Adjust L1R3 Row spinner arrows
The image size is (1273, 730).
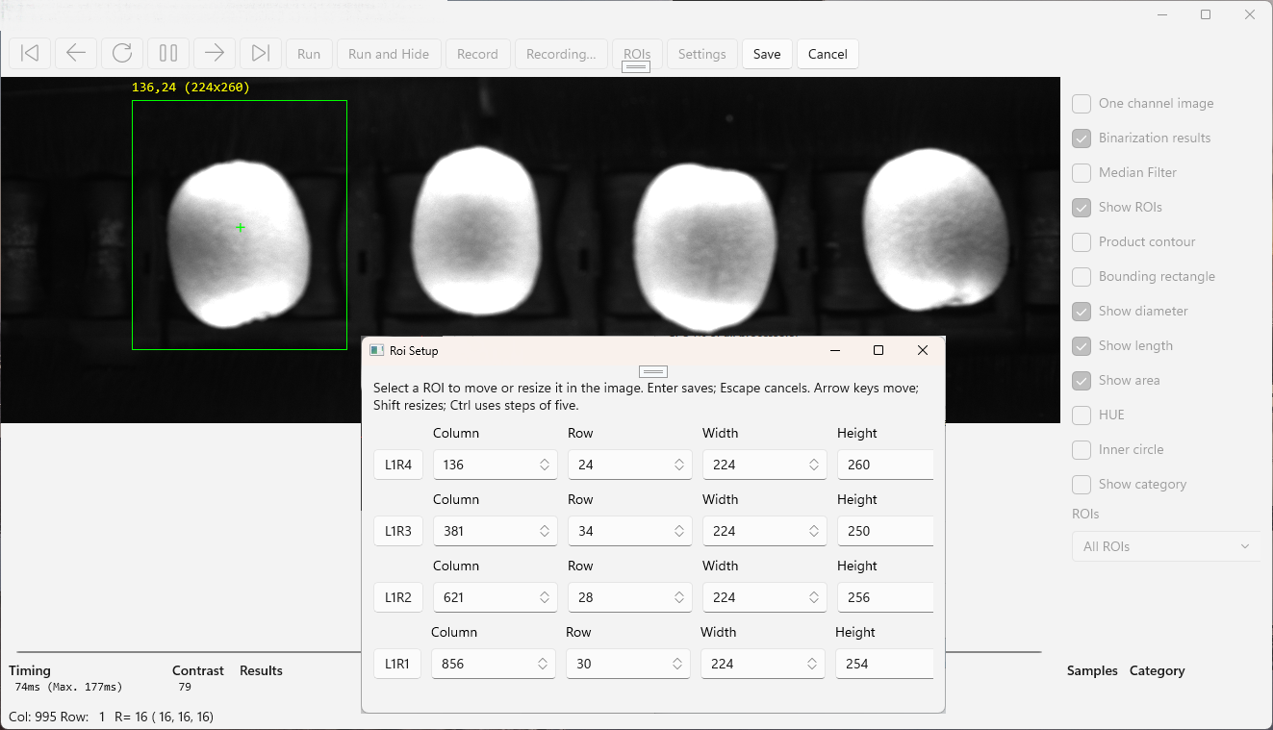pyautogui.click(x=679, y=531)
